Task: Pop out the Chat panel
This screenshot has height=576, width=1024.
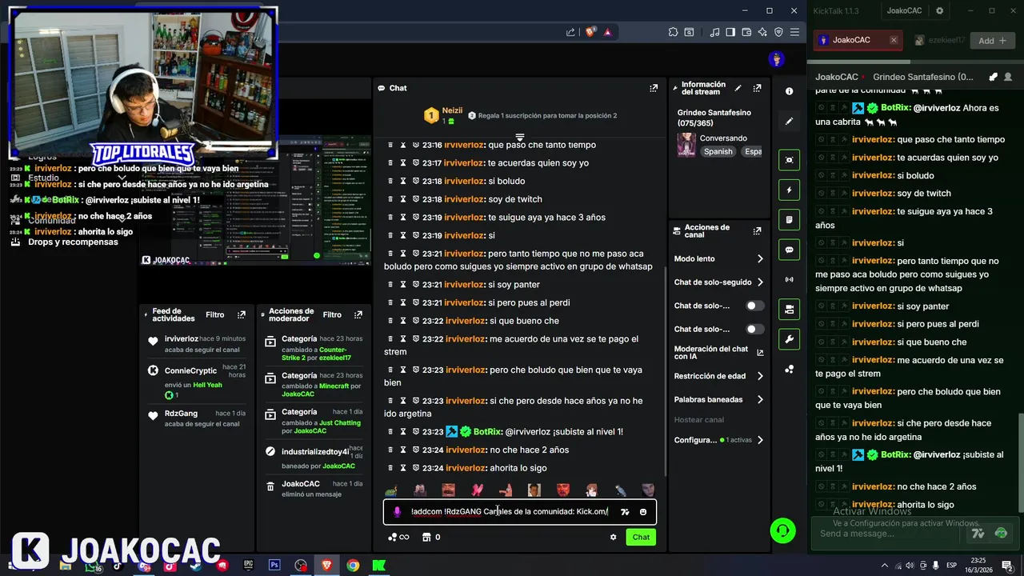Action: [x=654, y=88]
